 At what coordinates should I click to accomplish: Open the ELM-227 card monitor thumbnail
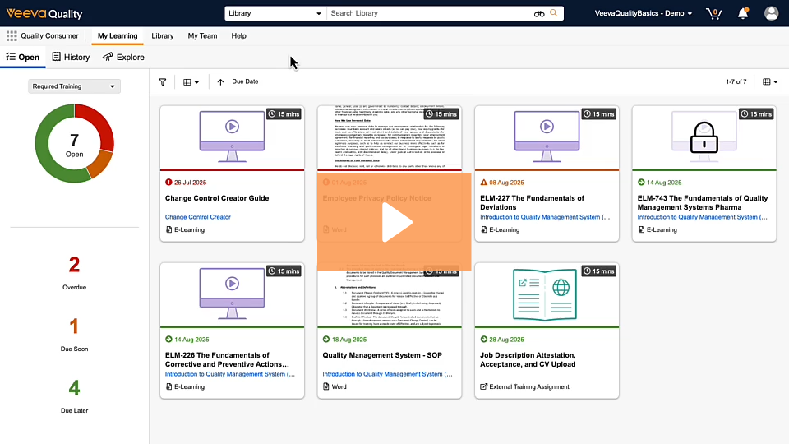(x=547, y=137)
